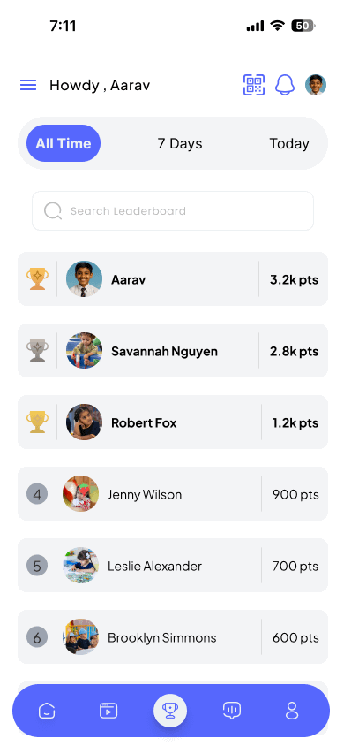
Task: Click the Search Leaderboard field
Action: pos(173,210)
